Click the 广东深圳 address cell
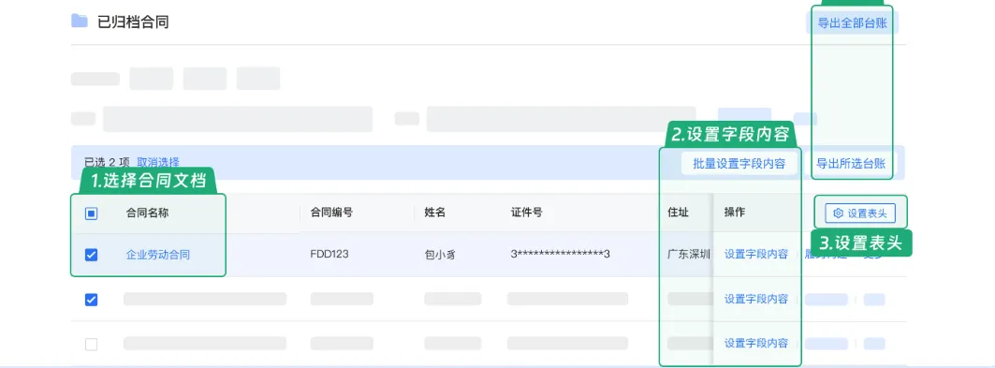The height and width of the screenshot is (368, 995). click(689, 255)
